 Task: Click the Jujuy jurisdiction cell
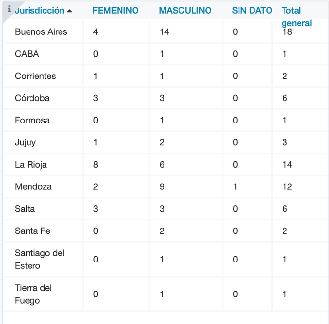click(x=25, y=142)
